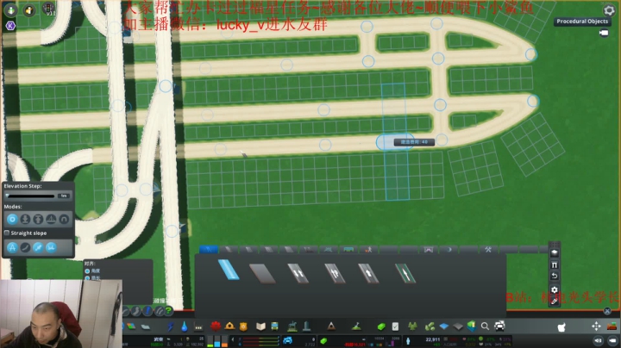Open the Fire department helmet menu

[x=229, y=326]
